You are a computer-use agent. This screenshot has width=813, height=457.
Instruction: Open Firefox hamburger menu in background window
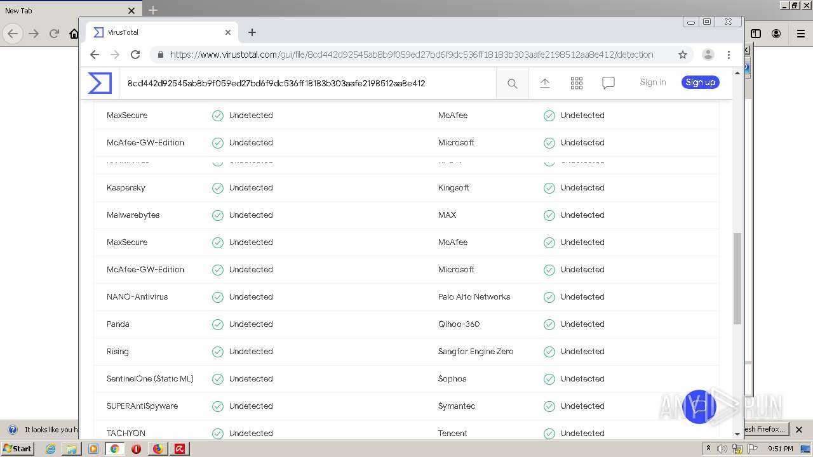click(x=801, y=34)
